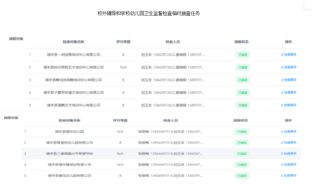Select name 靖宇县靖宇镇保安希望小学
Image resolution: width=315 pixels, height=185 pixels.
click(x=70, y=165)
